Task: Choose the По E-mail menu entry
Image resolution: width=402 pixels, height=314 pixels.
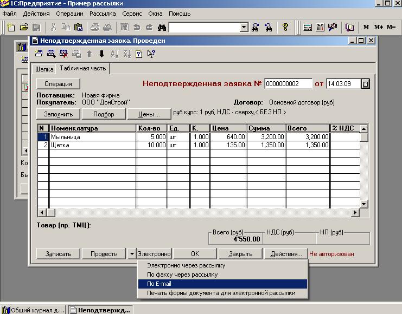Action: (222, 284)
